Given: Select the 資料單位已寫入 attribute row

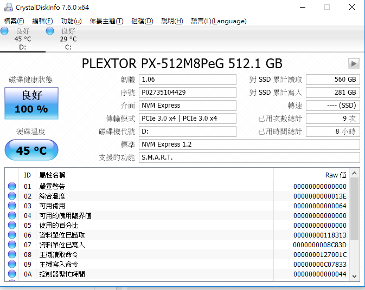Looking at the screenshot, I should [x=177, y=245].
